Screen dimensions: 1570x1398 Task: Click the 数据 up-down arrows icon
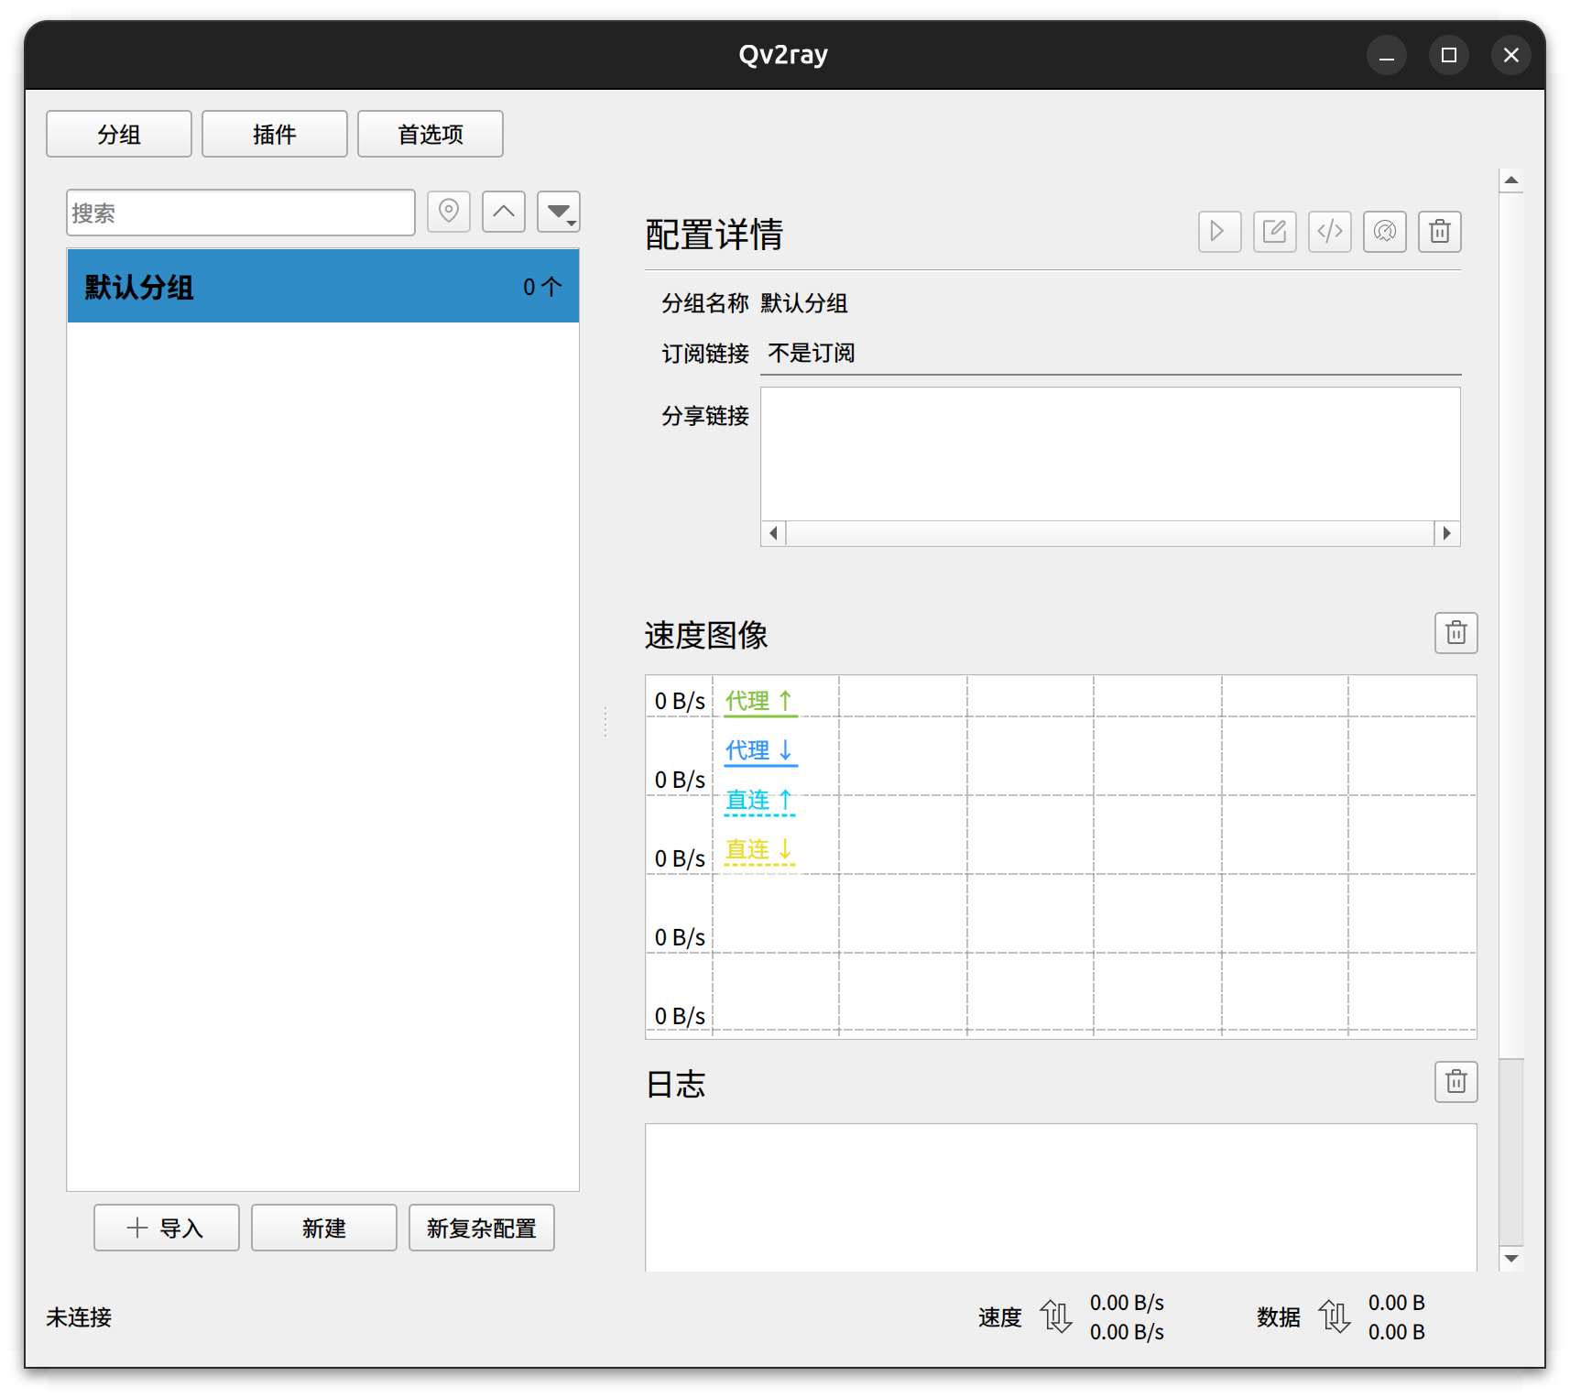pyautogui.click(x=1335, y=1317)
